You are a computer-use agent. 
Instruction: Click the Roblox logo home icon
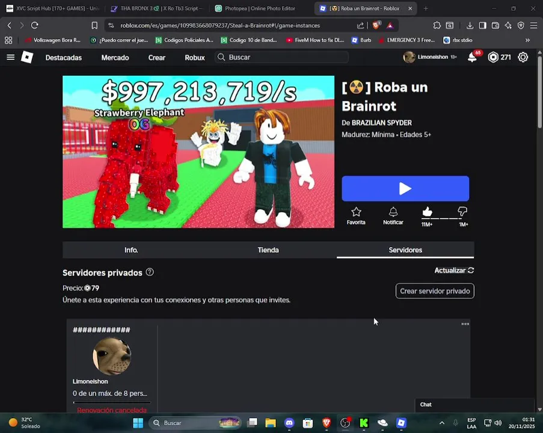[27, 57]
